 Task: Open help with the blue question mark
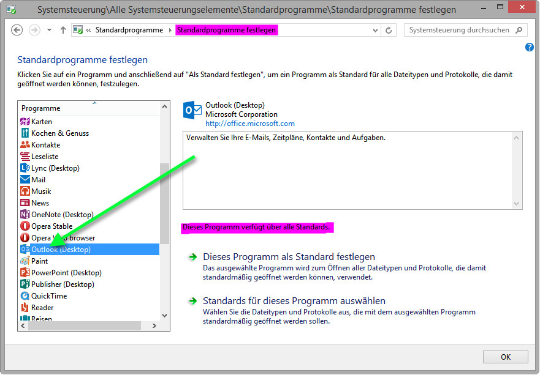coord(530,47)
